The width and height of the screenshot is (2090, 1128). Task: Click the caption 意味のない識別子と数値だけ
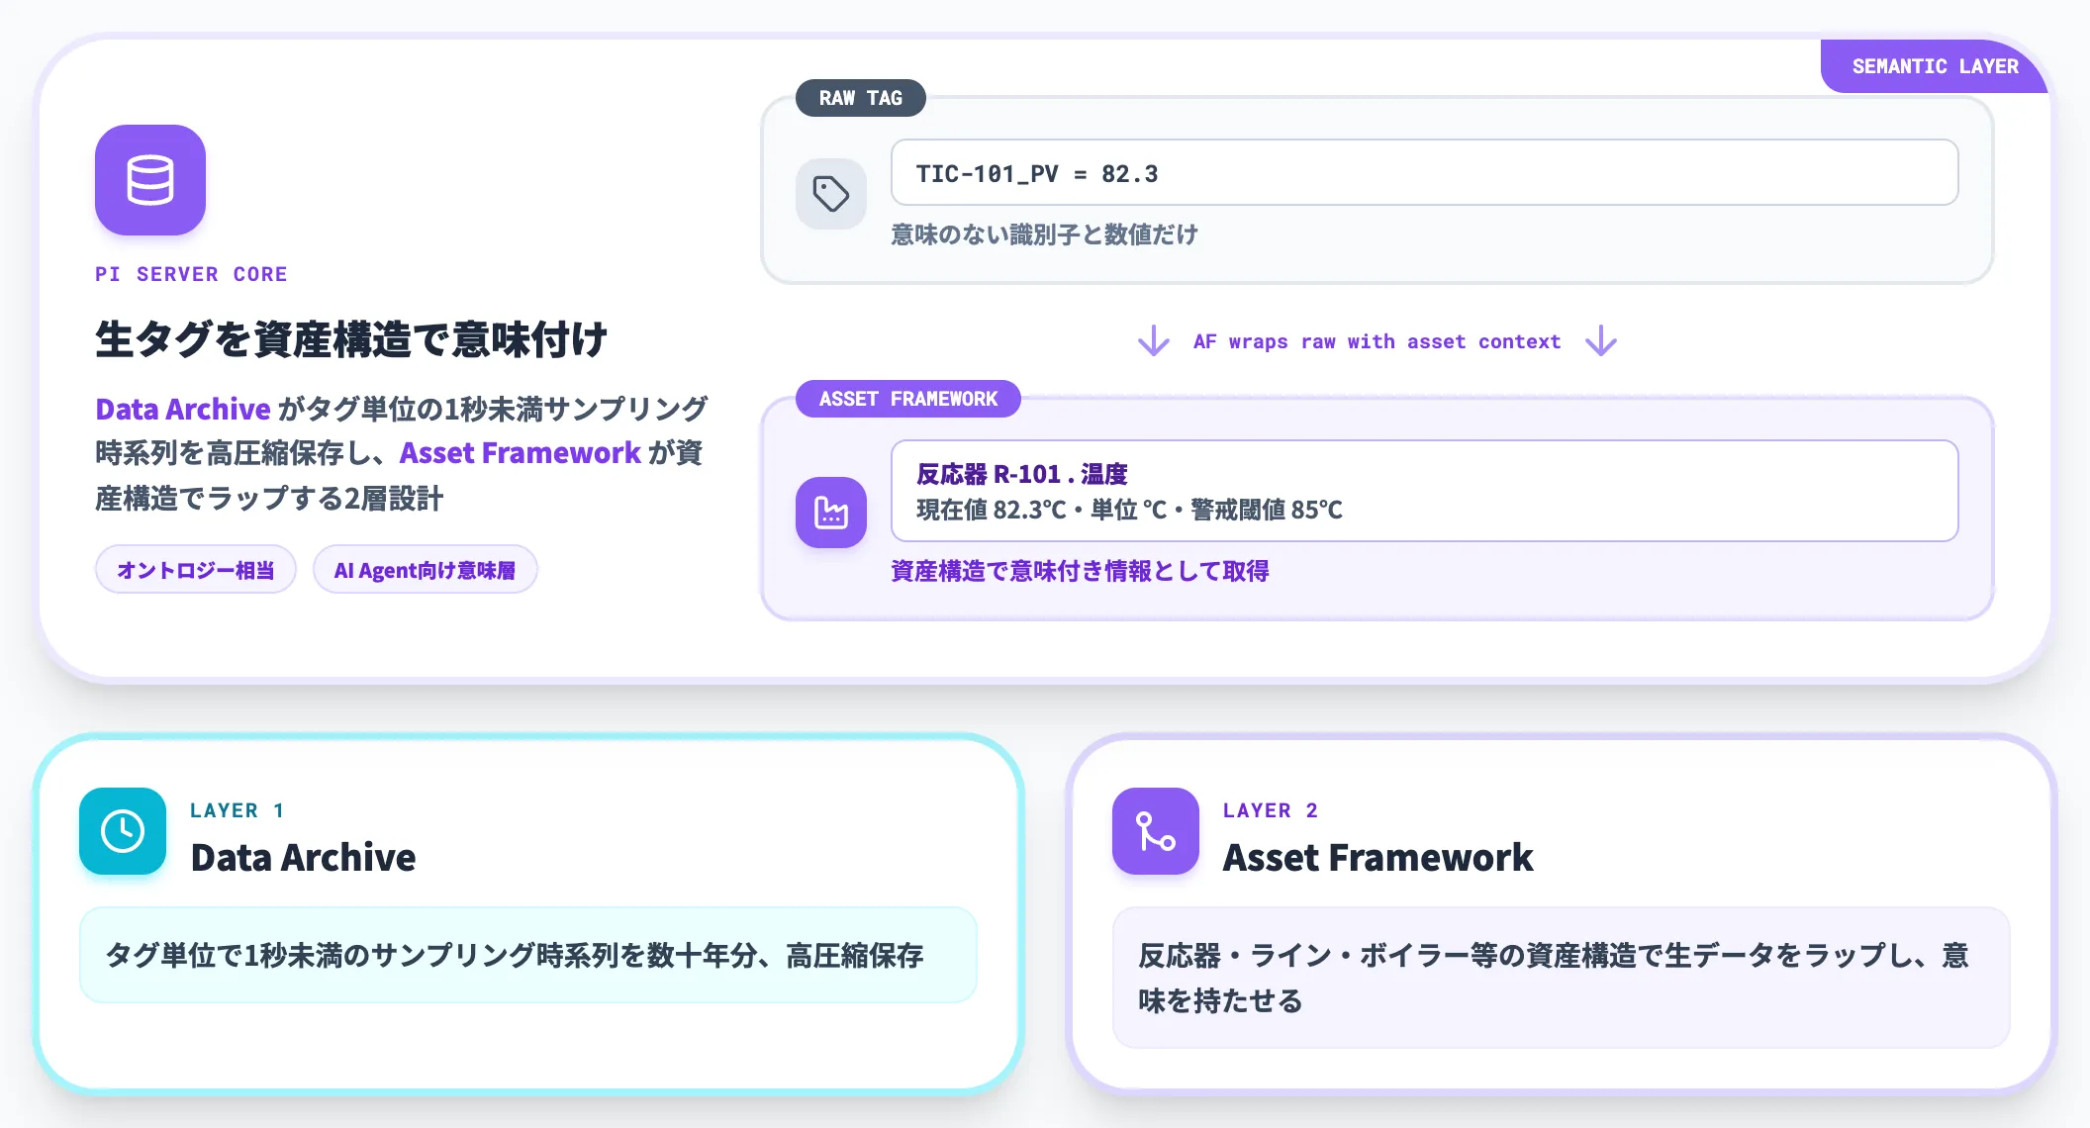coord(1044,235)
